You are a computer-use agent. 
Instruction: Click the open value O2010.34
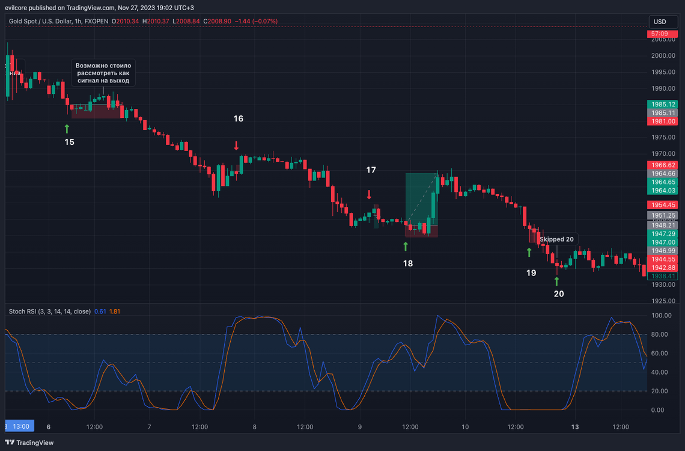tap(126, 21)
